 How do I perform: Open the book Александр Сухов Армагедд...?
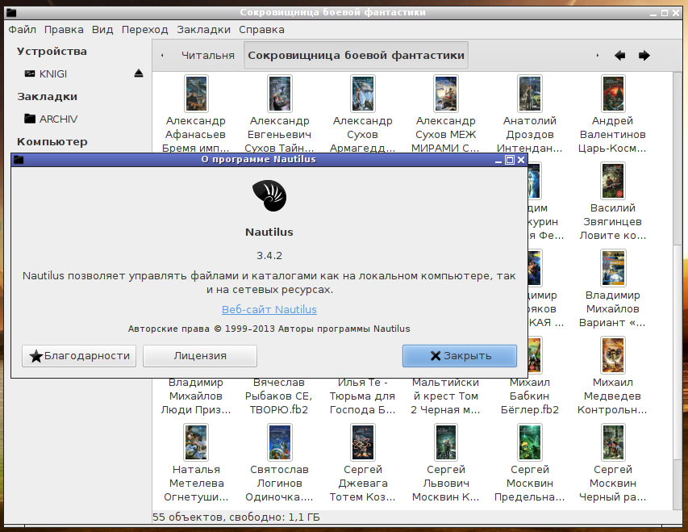click(x=362, y=114)
